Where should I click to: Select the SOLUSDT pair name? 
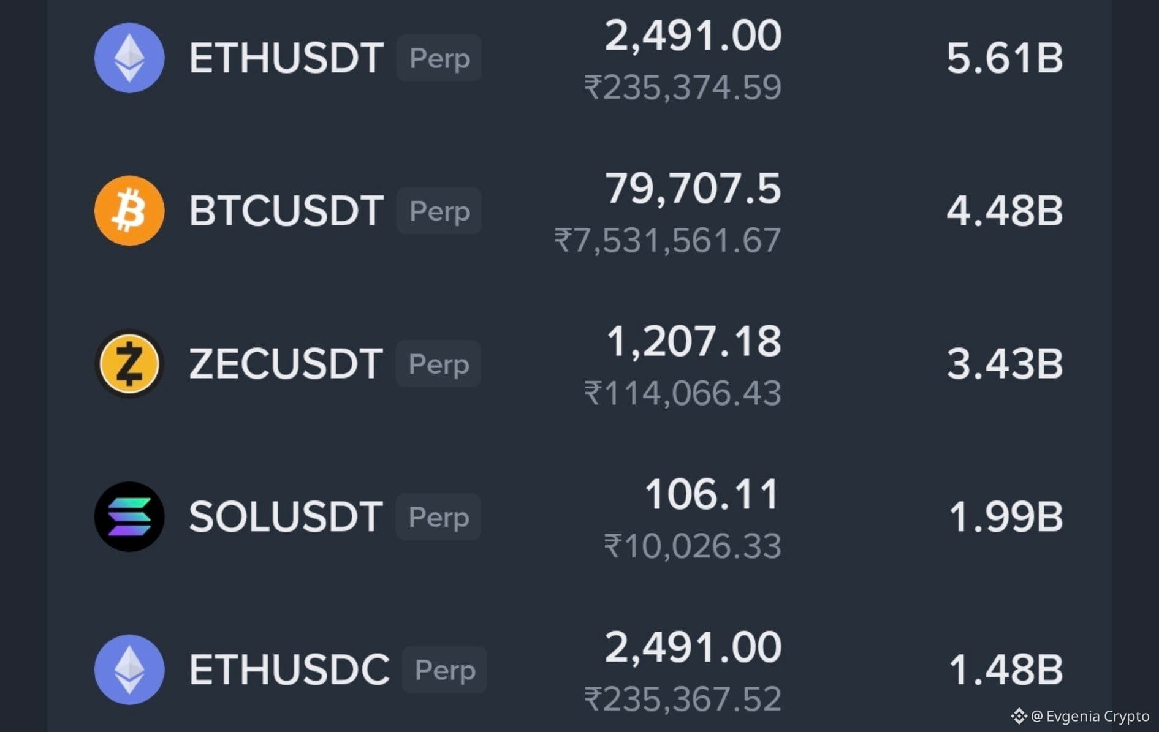click(286, 516)
